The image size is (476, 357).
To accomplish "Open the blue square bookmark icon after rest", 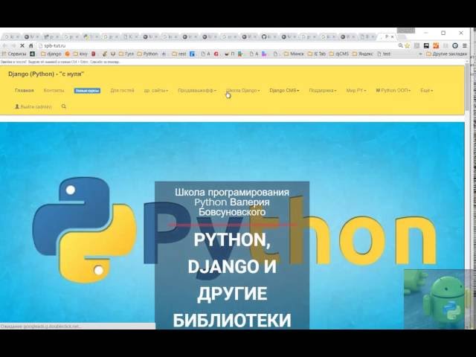I will [192, 54].
